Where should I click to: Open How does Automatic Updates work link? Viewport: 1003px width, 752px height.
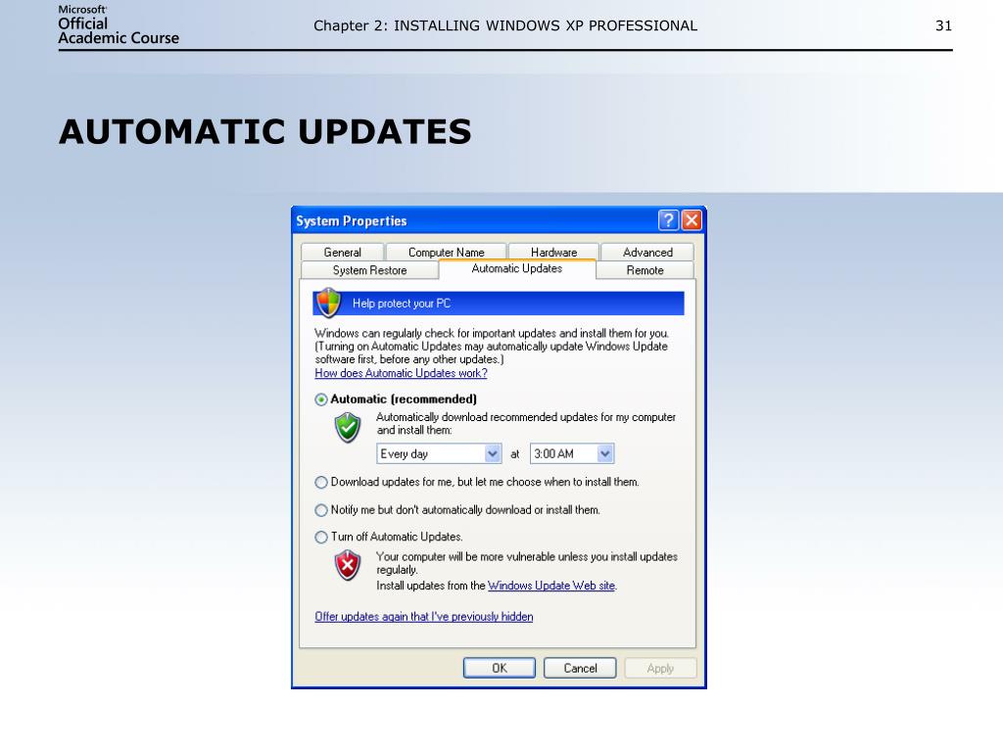[x=401, y=373]
